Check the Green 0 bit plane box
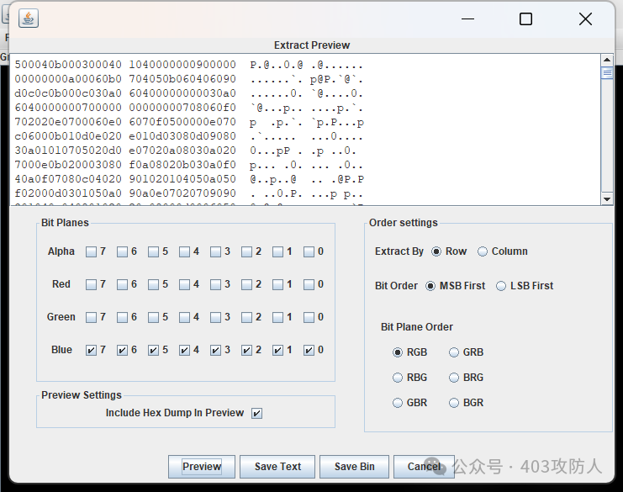 coord(309,317)
